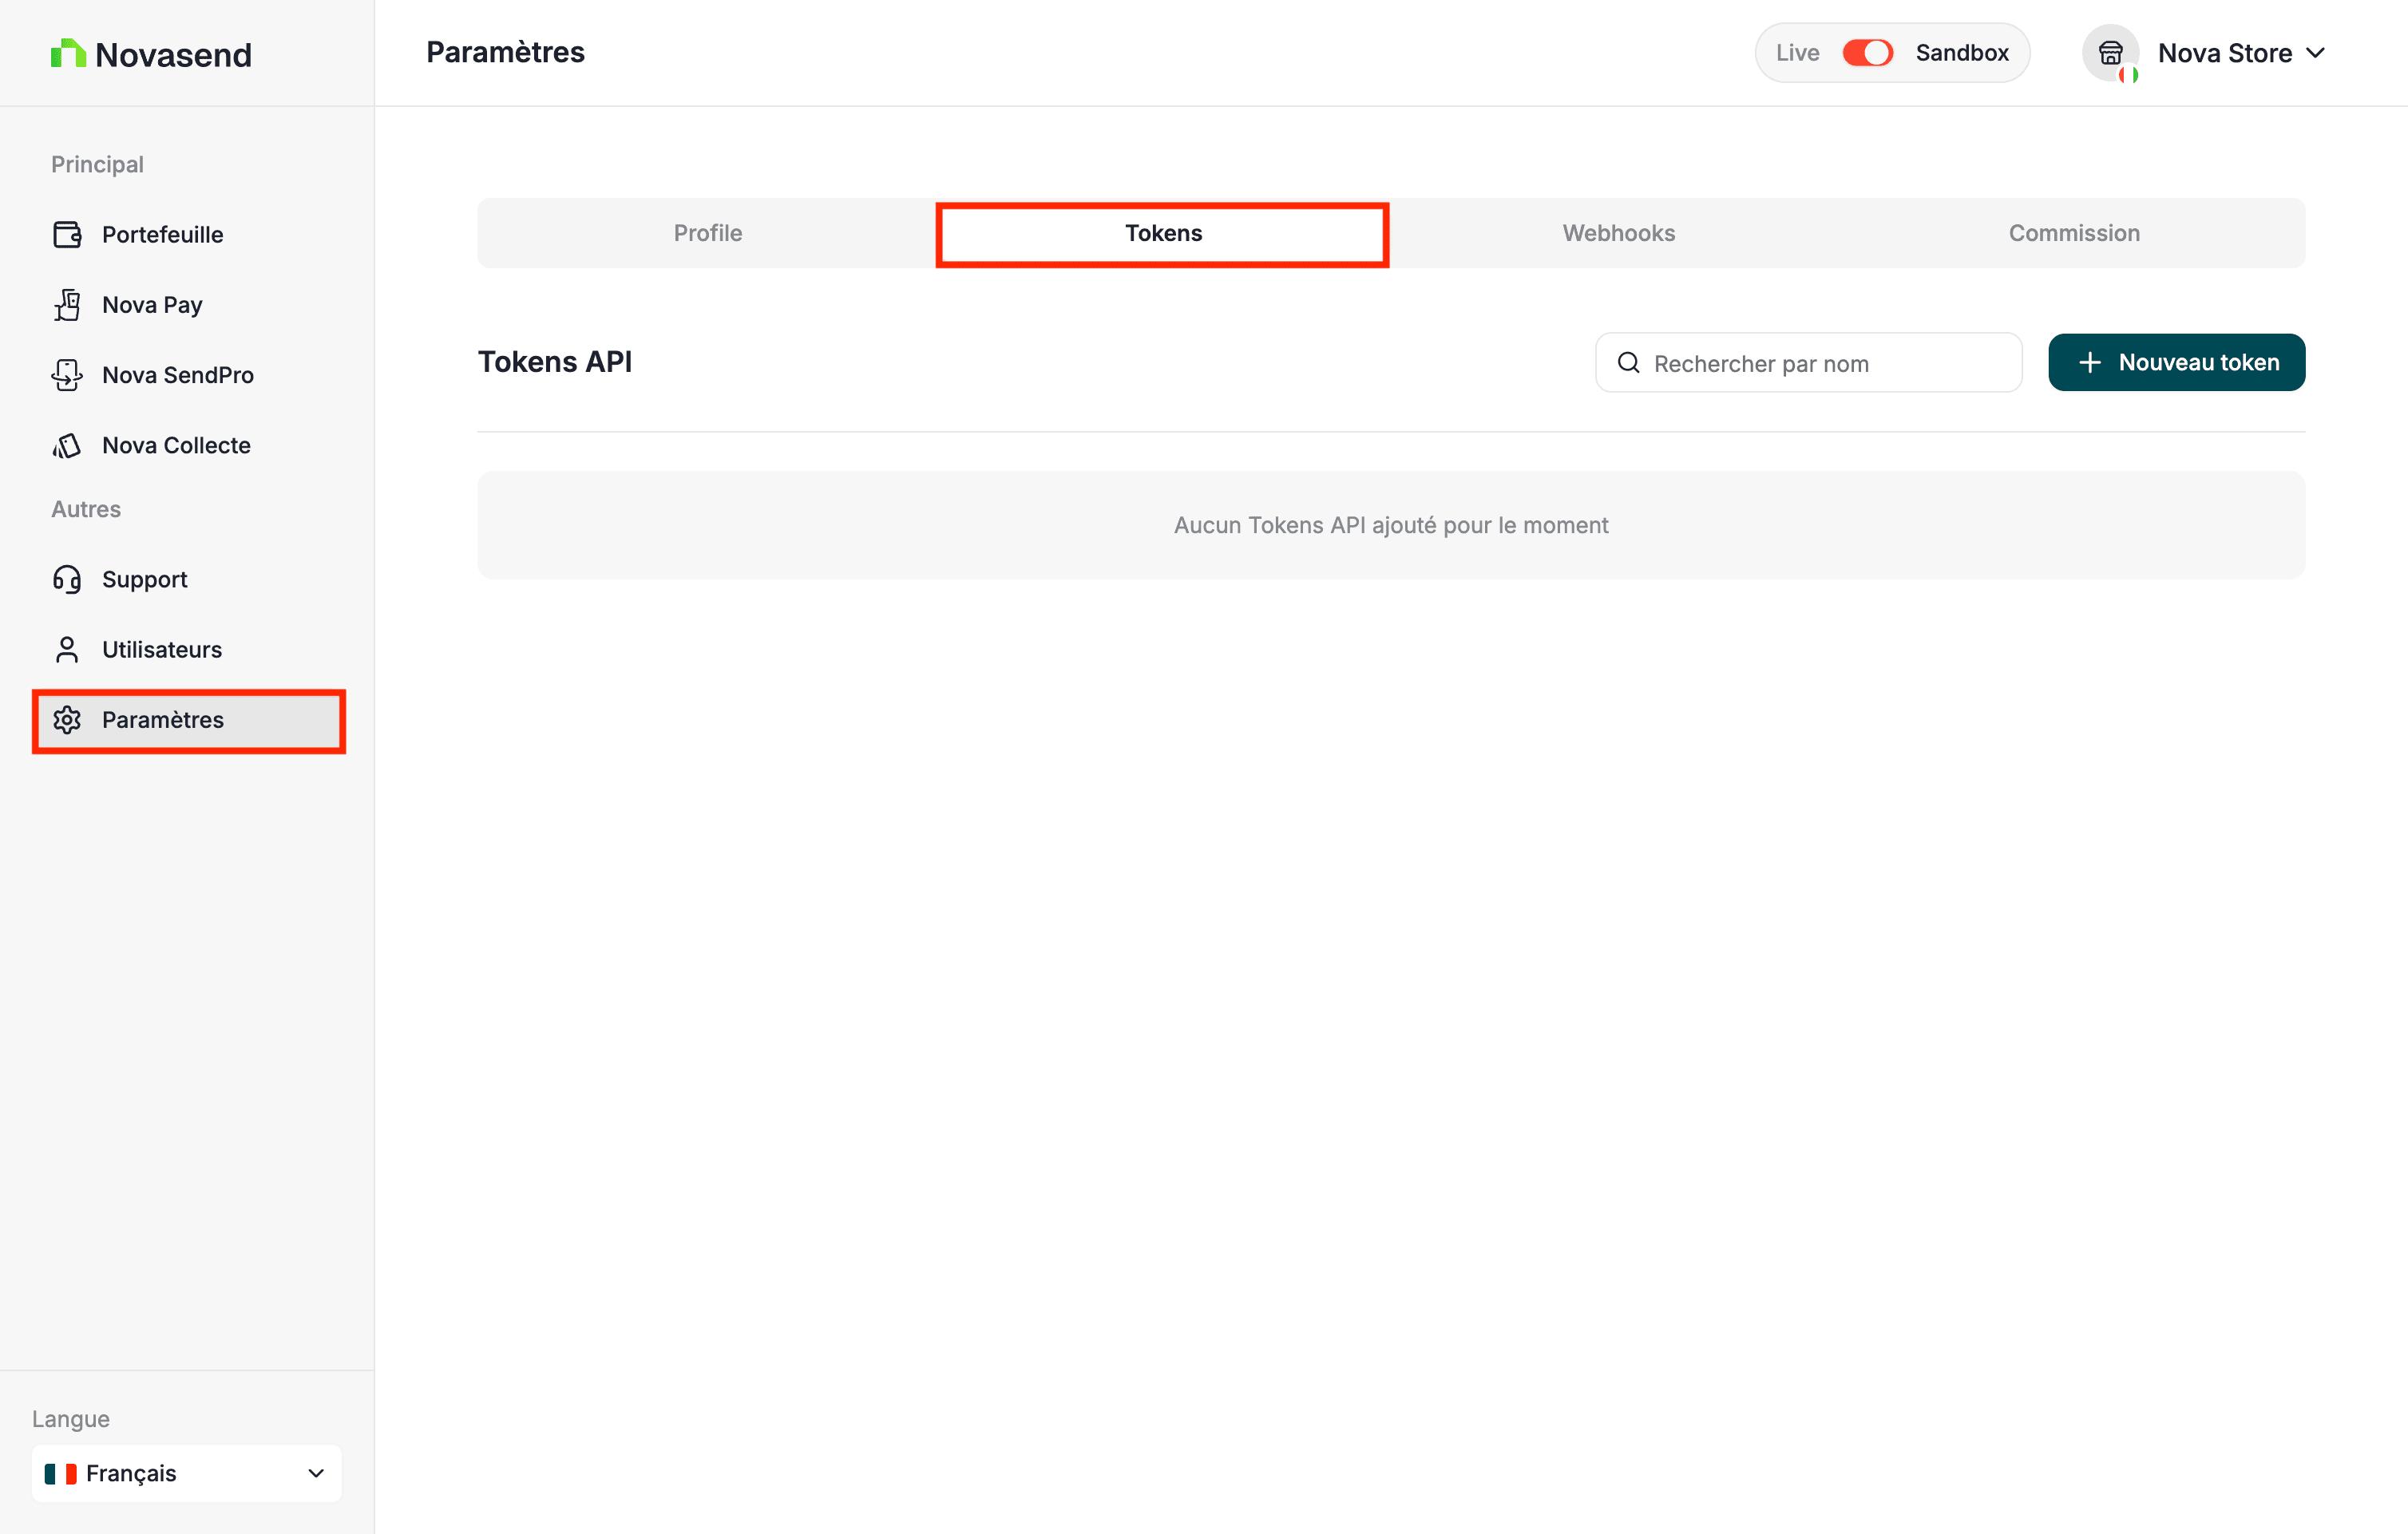
Task: Click the Novasend logo icon
Action: click(x=68, y=53)
